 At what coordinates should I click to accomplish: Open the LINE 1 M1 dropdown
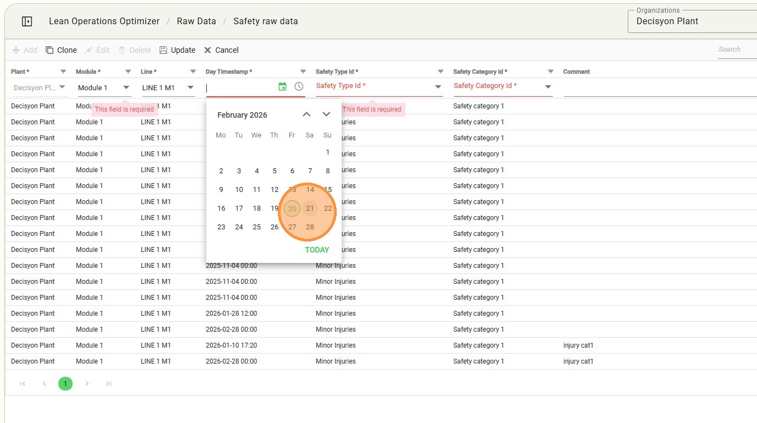coord(190,87)
